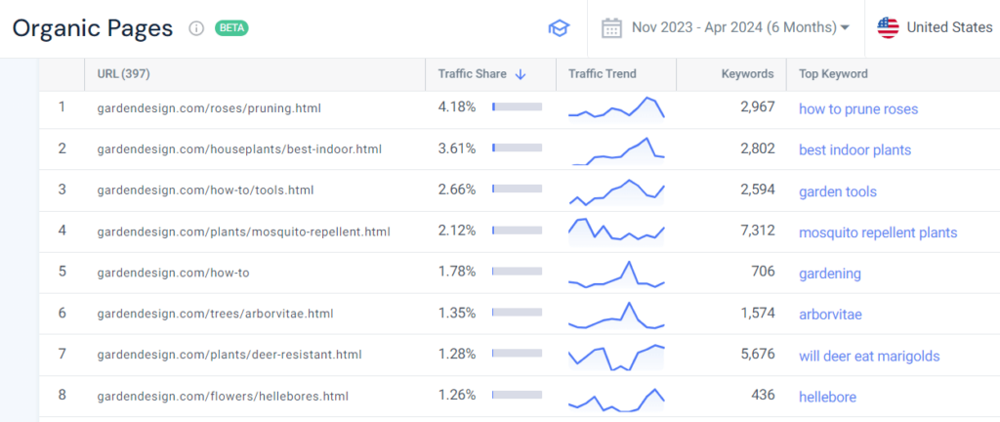Click the trees/arborvitae.html URL
1000x422 pixels.
coord(215,314)
